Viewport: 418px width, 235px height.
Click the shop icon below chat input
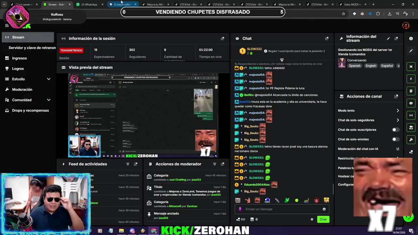coord(252,219)
